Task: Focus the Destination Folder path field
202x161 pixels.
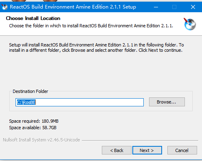Action: 79,102
